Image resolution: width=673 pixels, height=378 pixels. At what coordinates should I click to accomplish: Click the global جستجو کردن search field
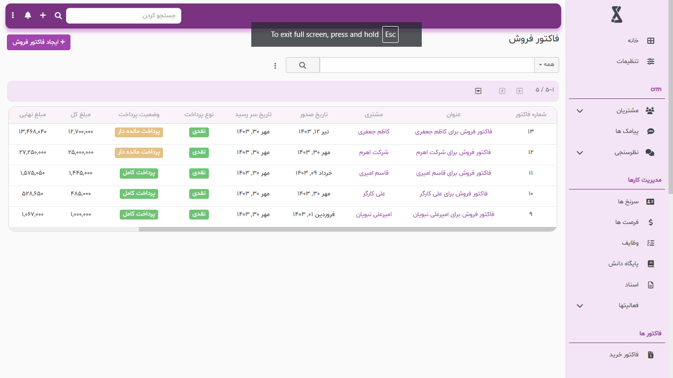point(124,16)
